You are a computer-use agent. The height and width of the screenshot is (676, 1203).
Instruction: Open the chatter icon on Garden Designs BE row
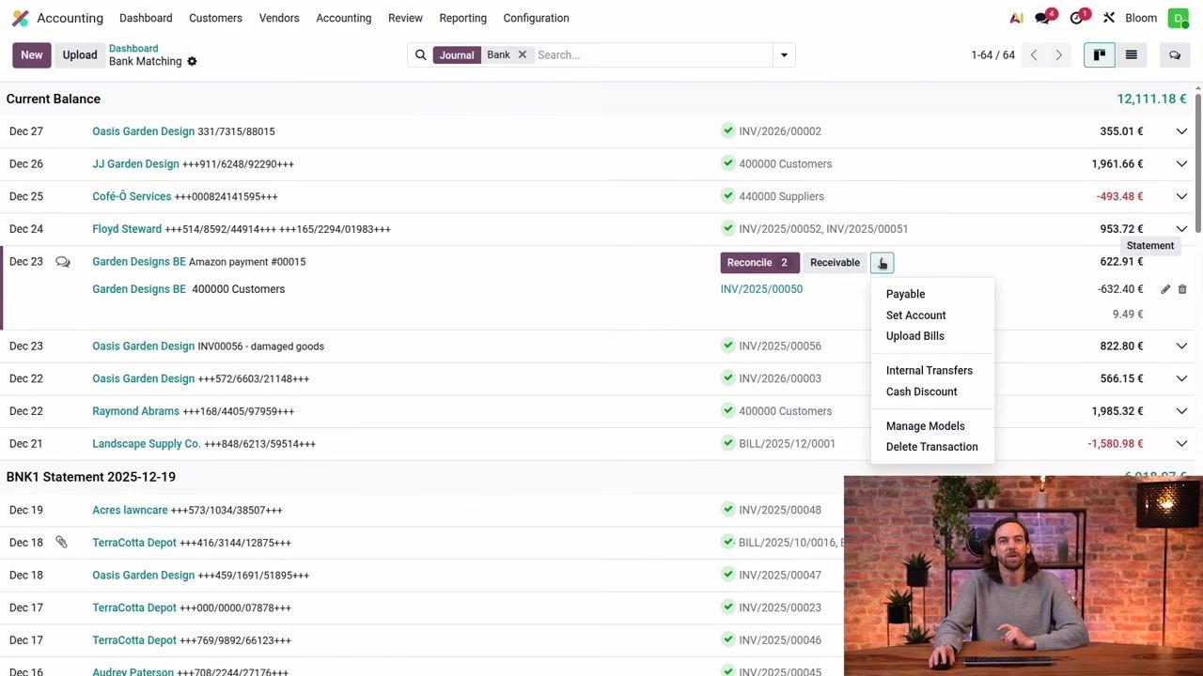click(63, 262)
